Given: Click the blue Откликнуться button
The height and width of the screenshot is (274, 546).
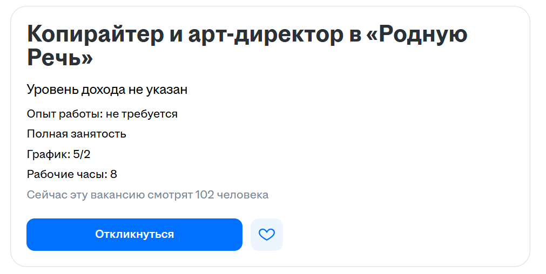Looking at the screenshot, I should [x=134, y=235].
